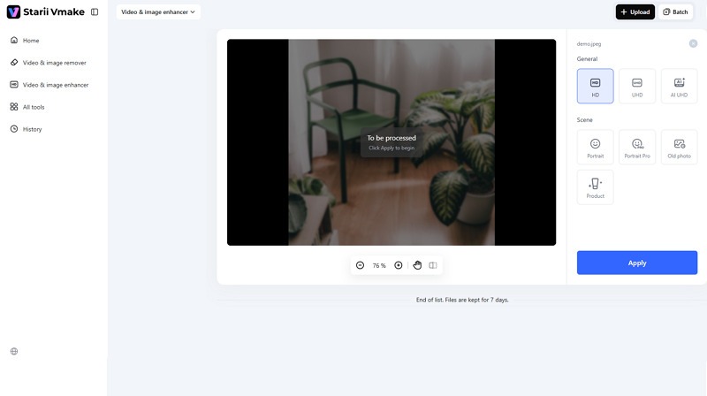
Task: Choose the Portrait Pro scene
Action: [x=637, y=147]
